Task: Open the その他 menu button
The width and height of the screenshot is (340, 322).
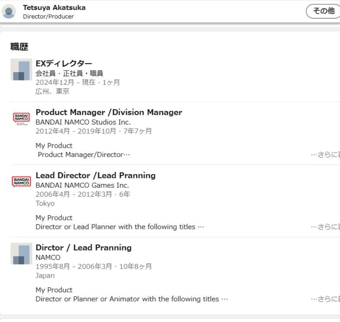Action: (x=323, y=11)
